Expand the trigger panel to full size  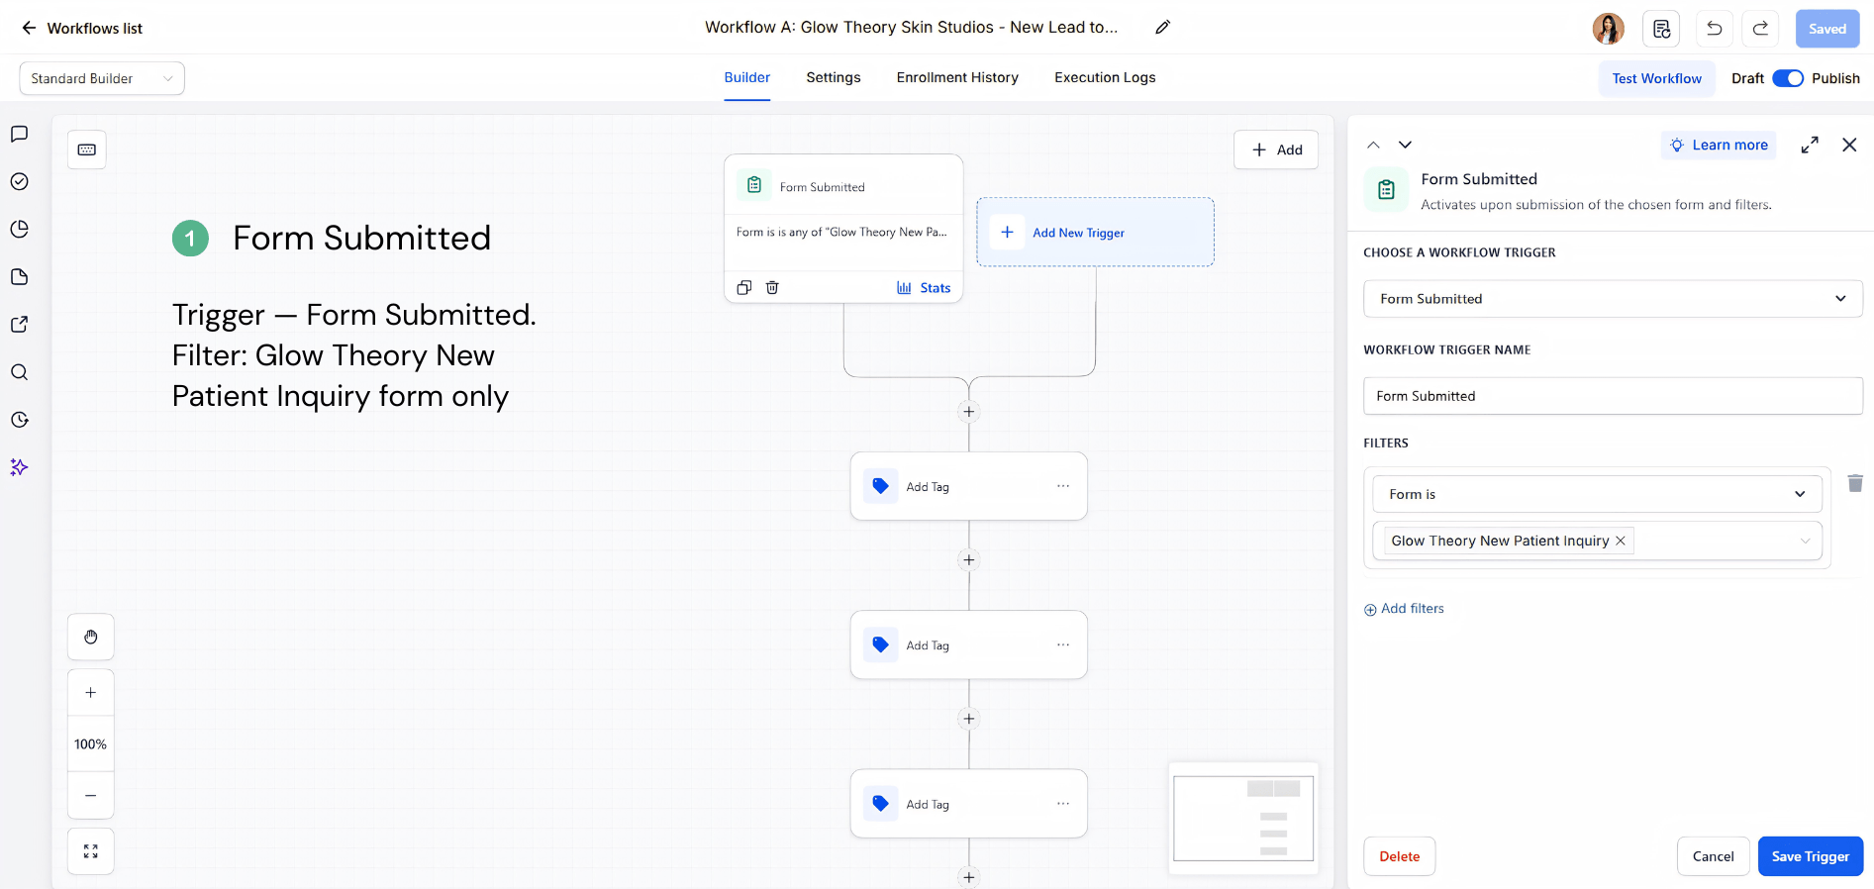point(1810,145)
